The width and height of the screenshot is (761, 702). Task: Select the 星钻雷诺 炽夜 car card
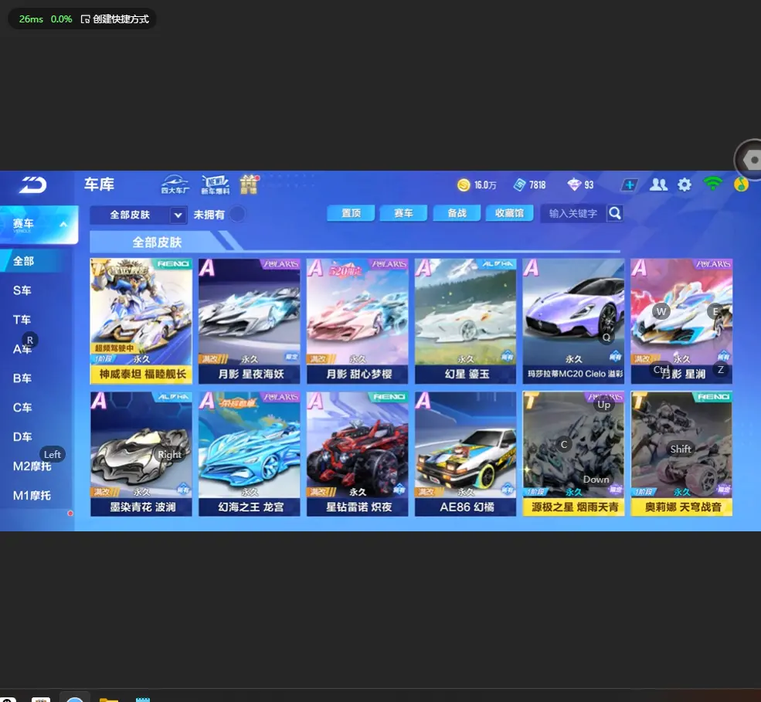pyautogui.click(x=358, y=454)
